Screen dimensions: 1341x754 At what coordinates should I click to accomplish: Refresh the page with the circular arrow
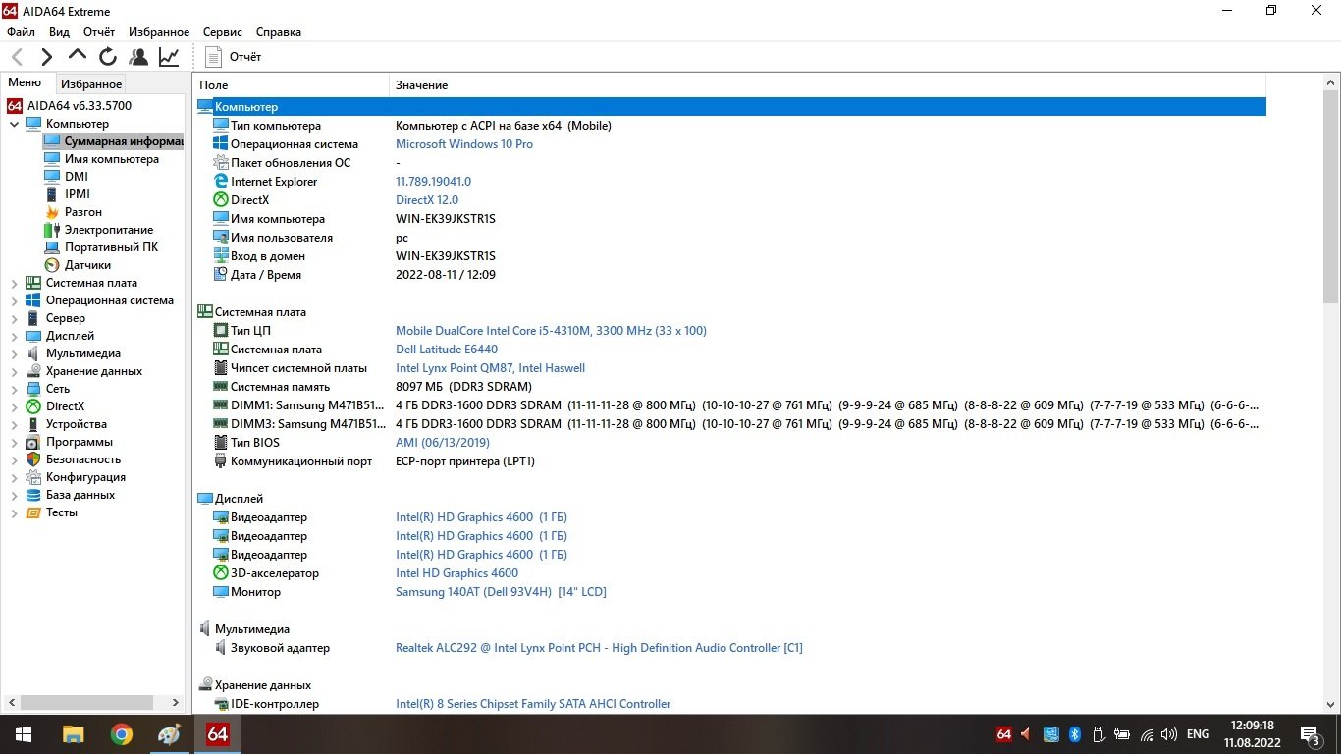(108, 57)
